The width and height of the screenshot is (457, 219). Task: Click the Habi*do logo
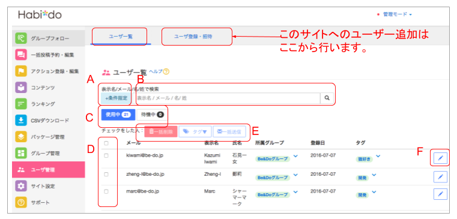click(x=40, y=14)
